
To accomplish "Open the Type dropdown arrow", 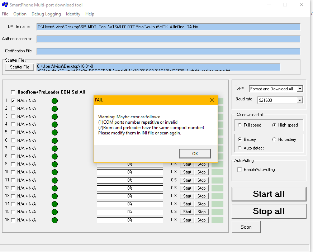I will [300, 89].
